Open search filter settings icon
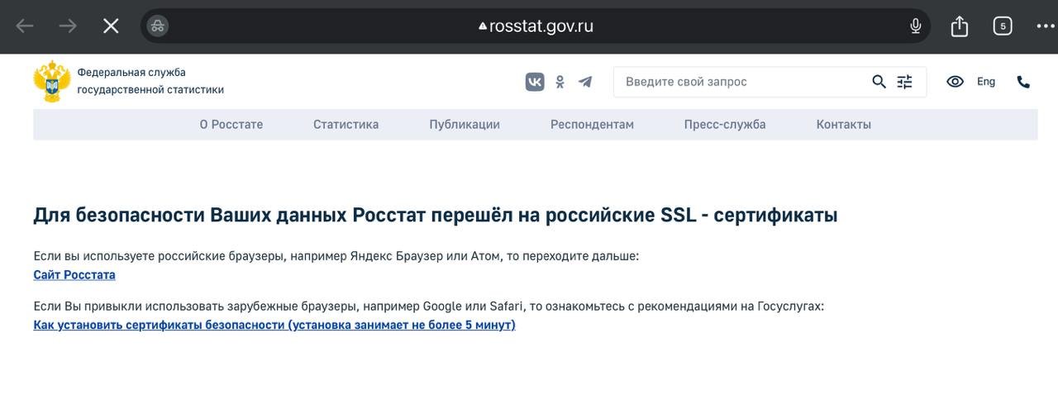 tap(905, 82)
